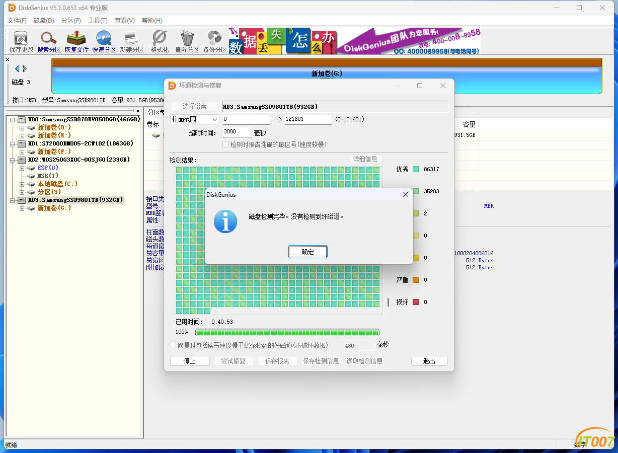Select the Format (格式化) toolbar icon
618x453 pixels.
(x=160, y=41)
